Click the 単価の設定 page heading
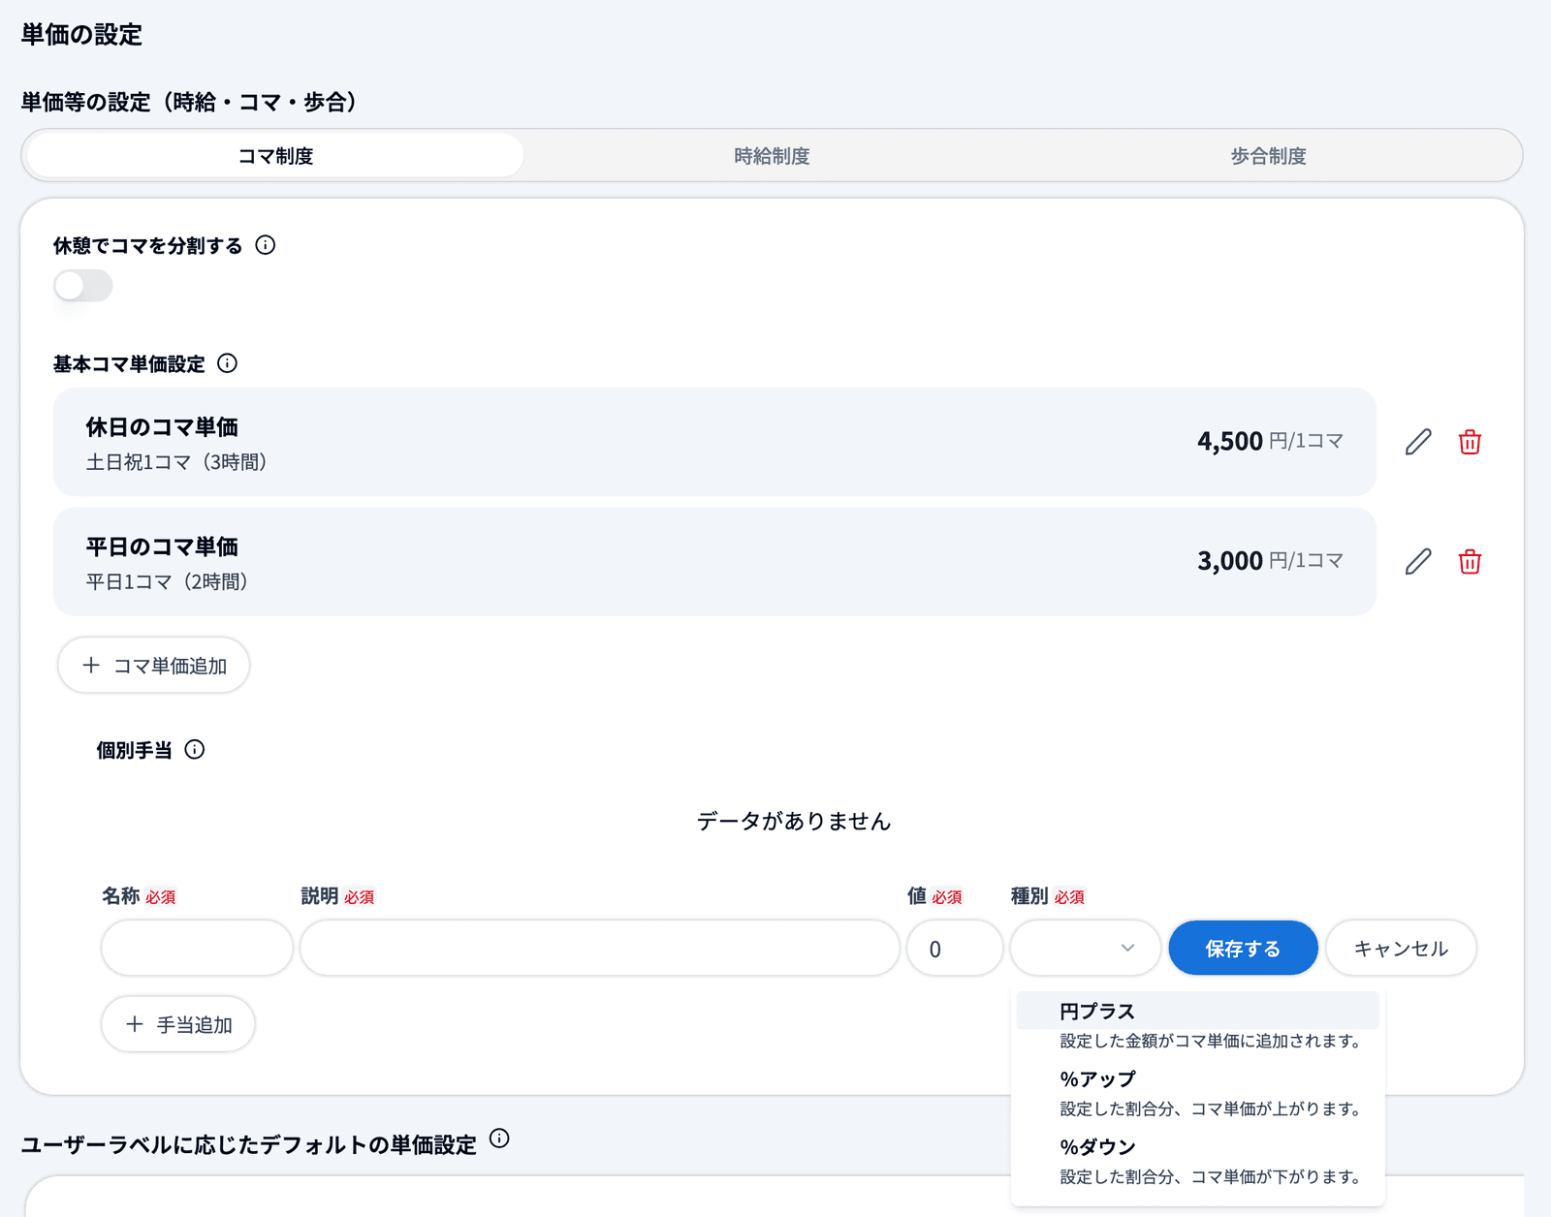 coord(81,34)
